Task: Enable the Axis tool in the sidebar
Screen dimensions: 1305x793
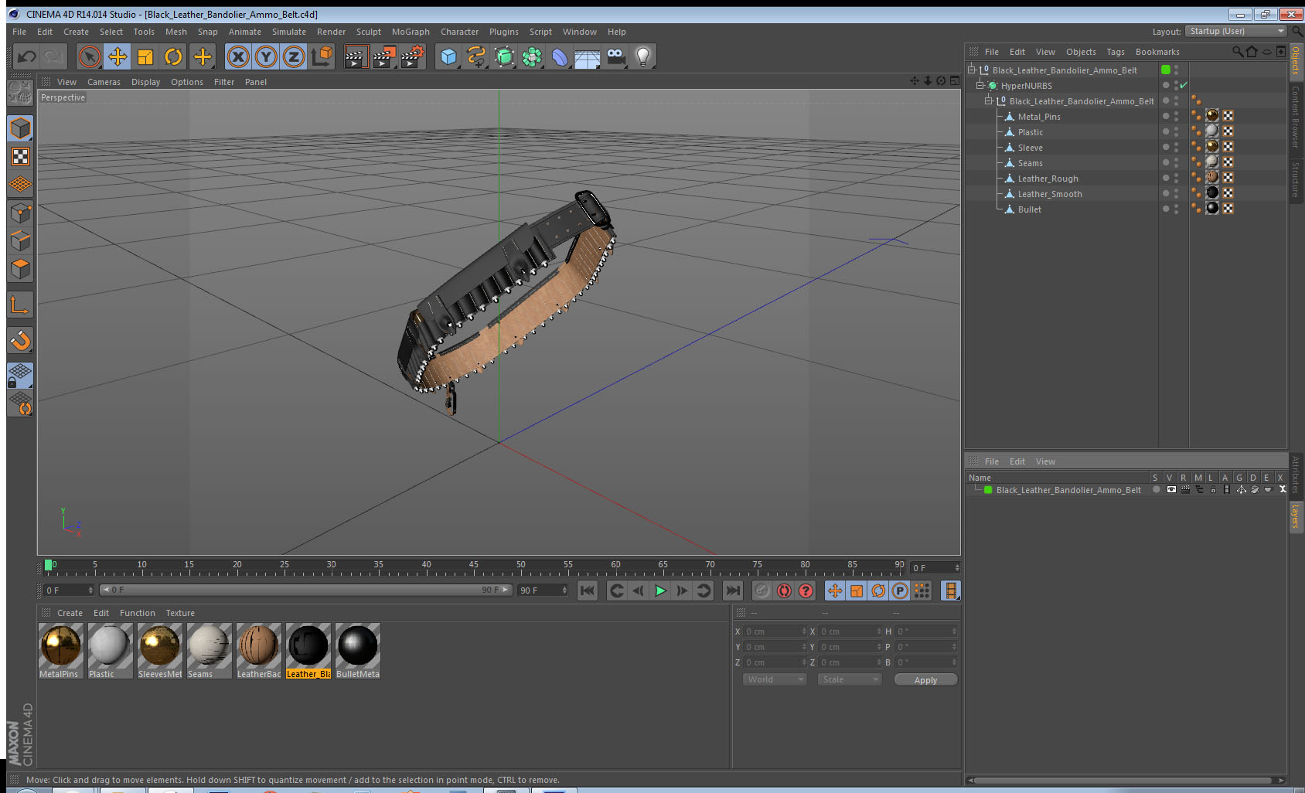Action: (20, 305)
